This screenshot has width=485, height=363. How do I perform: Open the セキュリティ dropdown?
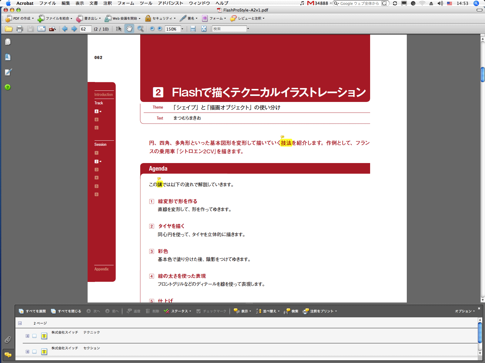pos(160,18)
